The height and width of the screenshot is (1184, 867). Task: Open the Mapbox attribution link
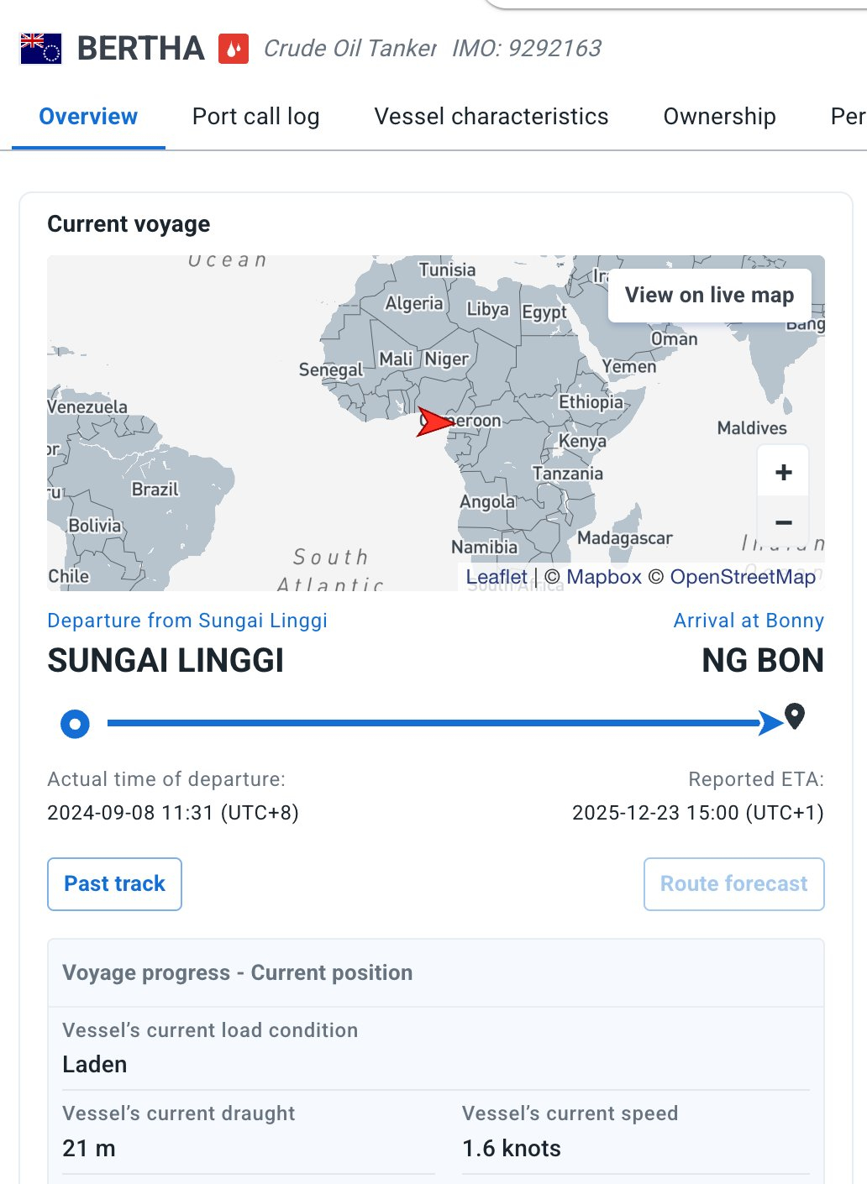(x=604, y=577)
